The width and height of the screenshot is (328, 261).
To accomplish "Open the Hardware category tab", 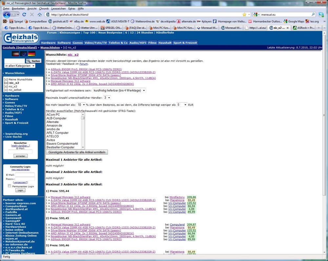I will [48, 43].
